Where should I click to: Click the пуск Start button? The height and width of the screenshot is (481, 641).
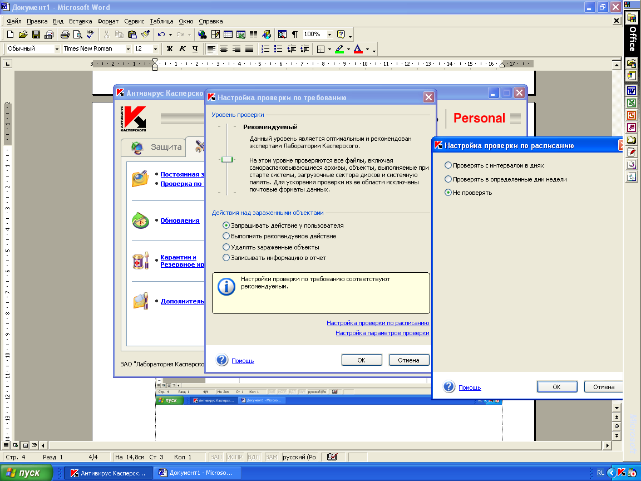tap(26, 473)
